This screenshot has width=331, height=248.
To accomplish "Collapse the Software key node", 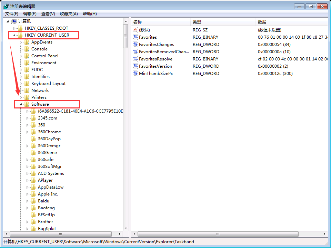I will pyautogui.click(x=21, y=104).
